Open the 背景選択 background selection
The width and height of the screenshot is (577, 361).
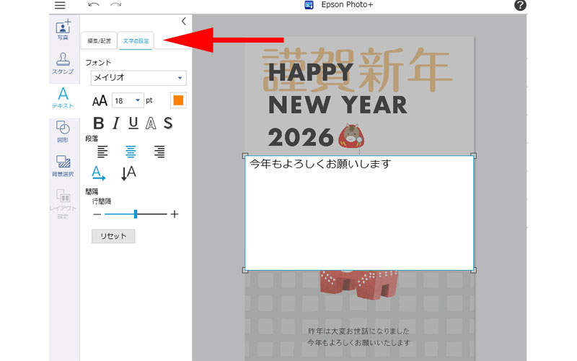pyautogui.click(x=63, y=166)
